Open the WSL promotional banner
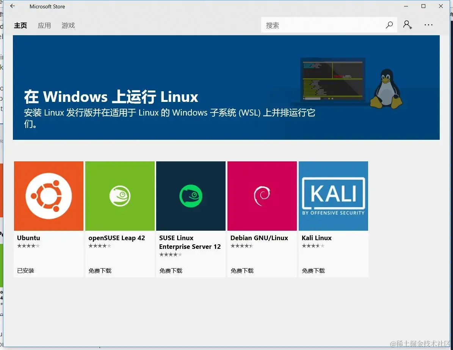Image resolution: width=453 pixels, height=350 pixels. tap(226, 87)
